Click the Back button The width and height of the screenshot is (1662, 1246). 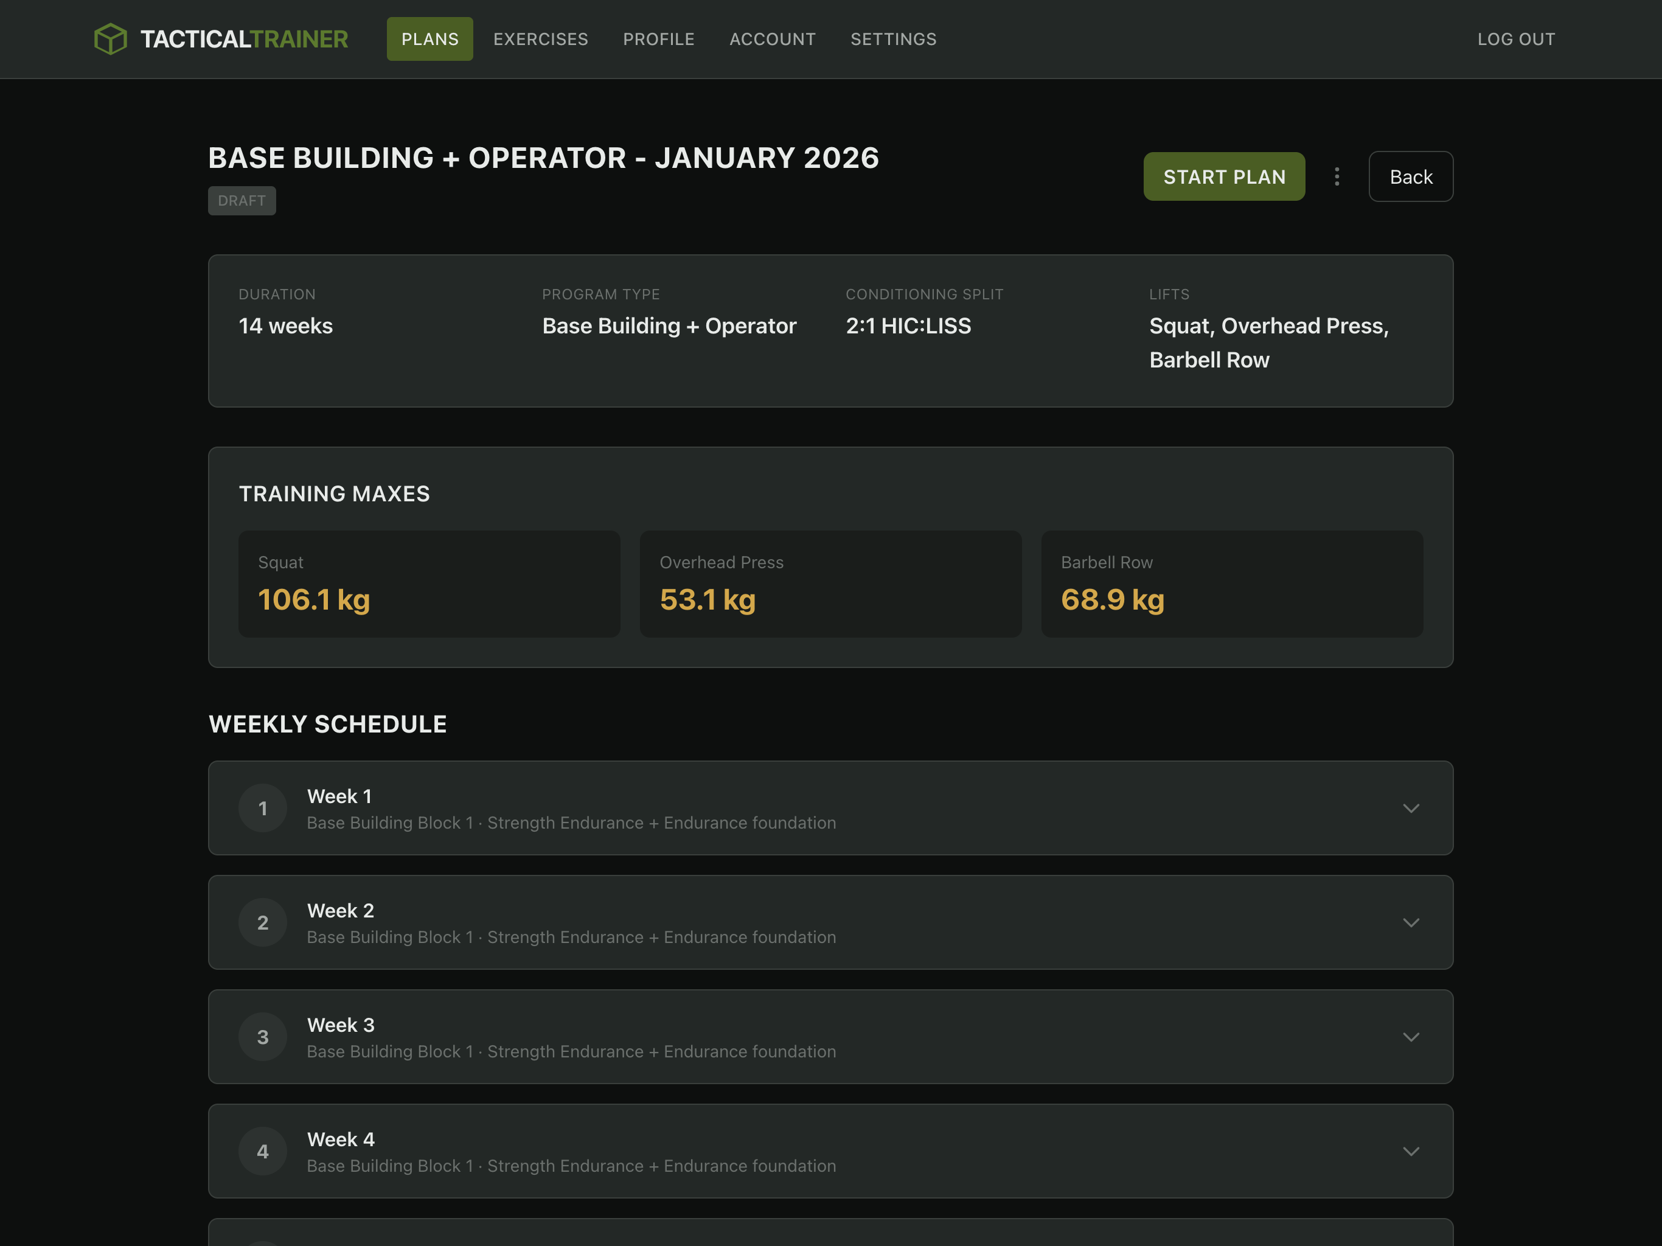[x=1410, y=176]
